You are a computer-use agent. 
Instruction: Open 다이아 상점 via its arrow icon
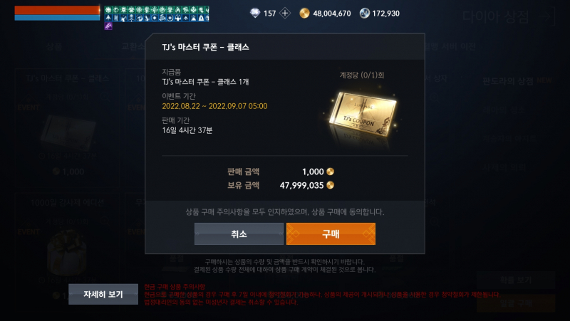pos(548,16)
